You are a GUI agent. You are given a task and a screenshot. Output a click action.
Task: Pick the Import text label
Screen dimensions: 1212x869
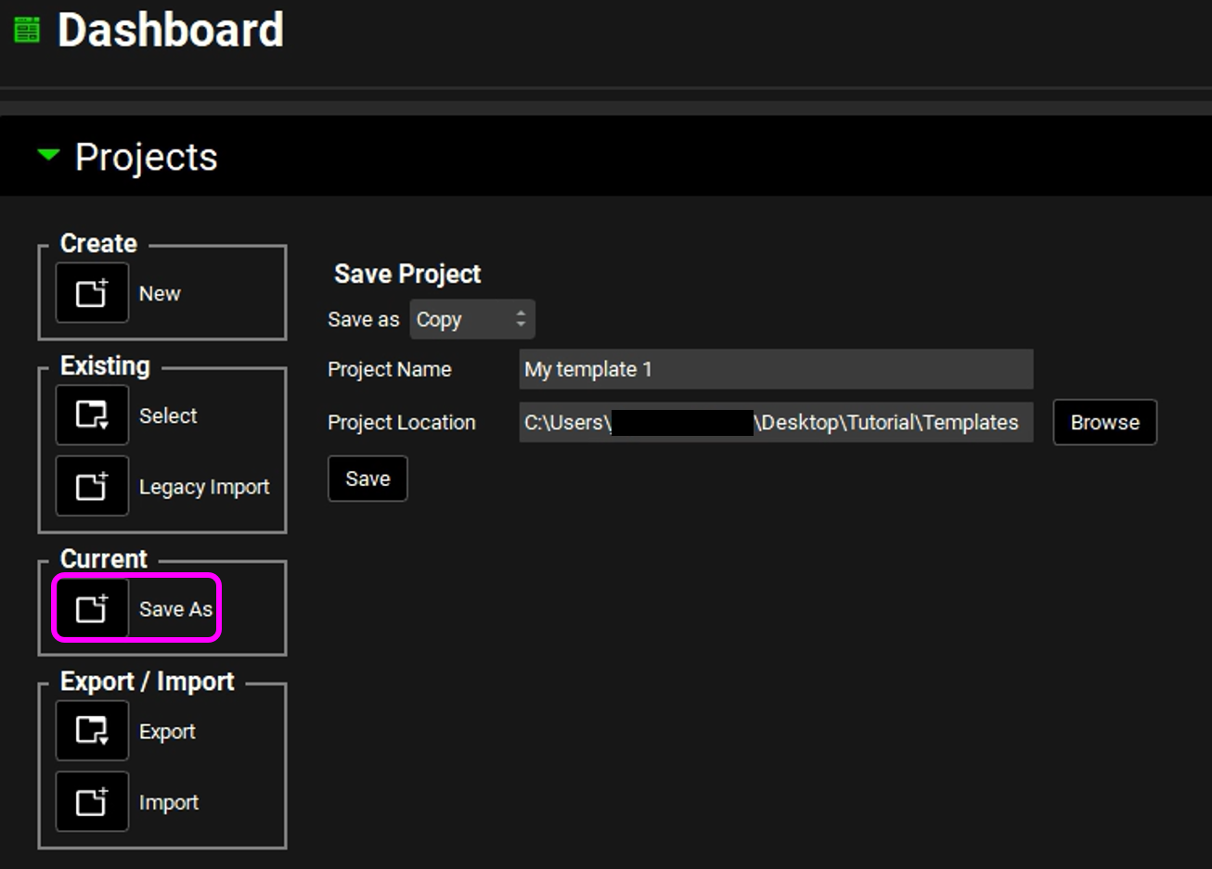(x=169, y=803)
